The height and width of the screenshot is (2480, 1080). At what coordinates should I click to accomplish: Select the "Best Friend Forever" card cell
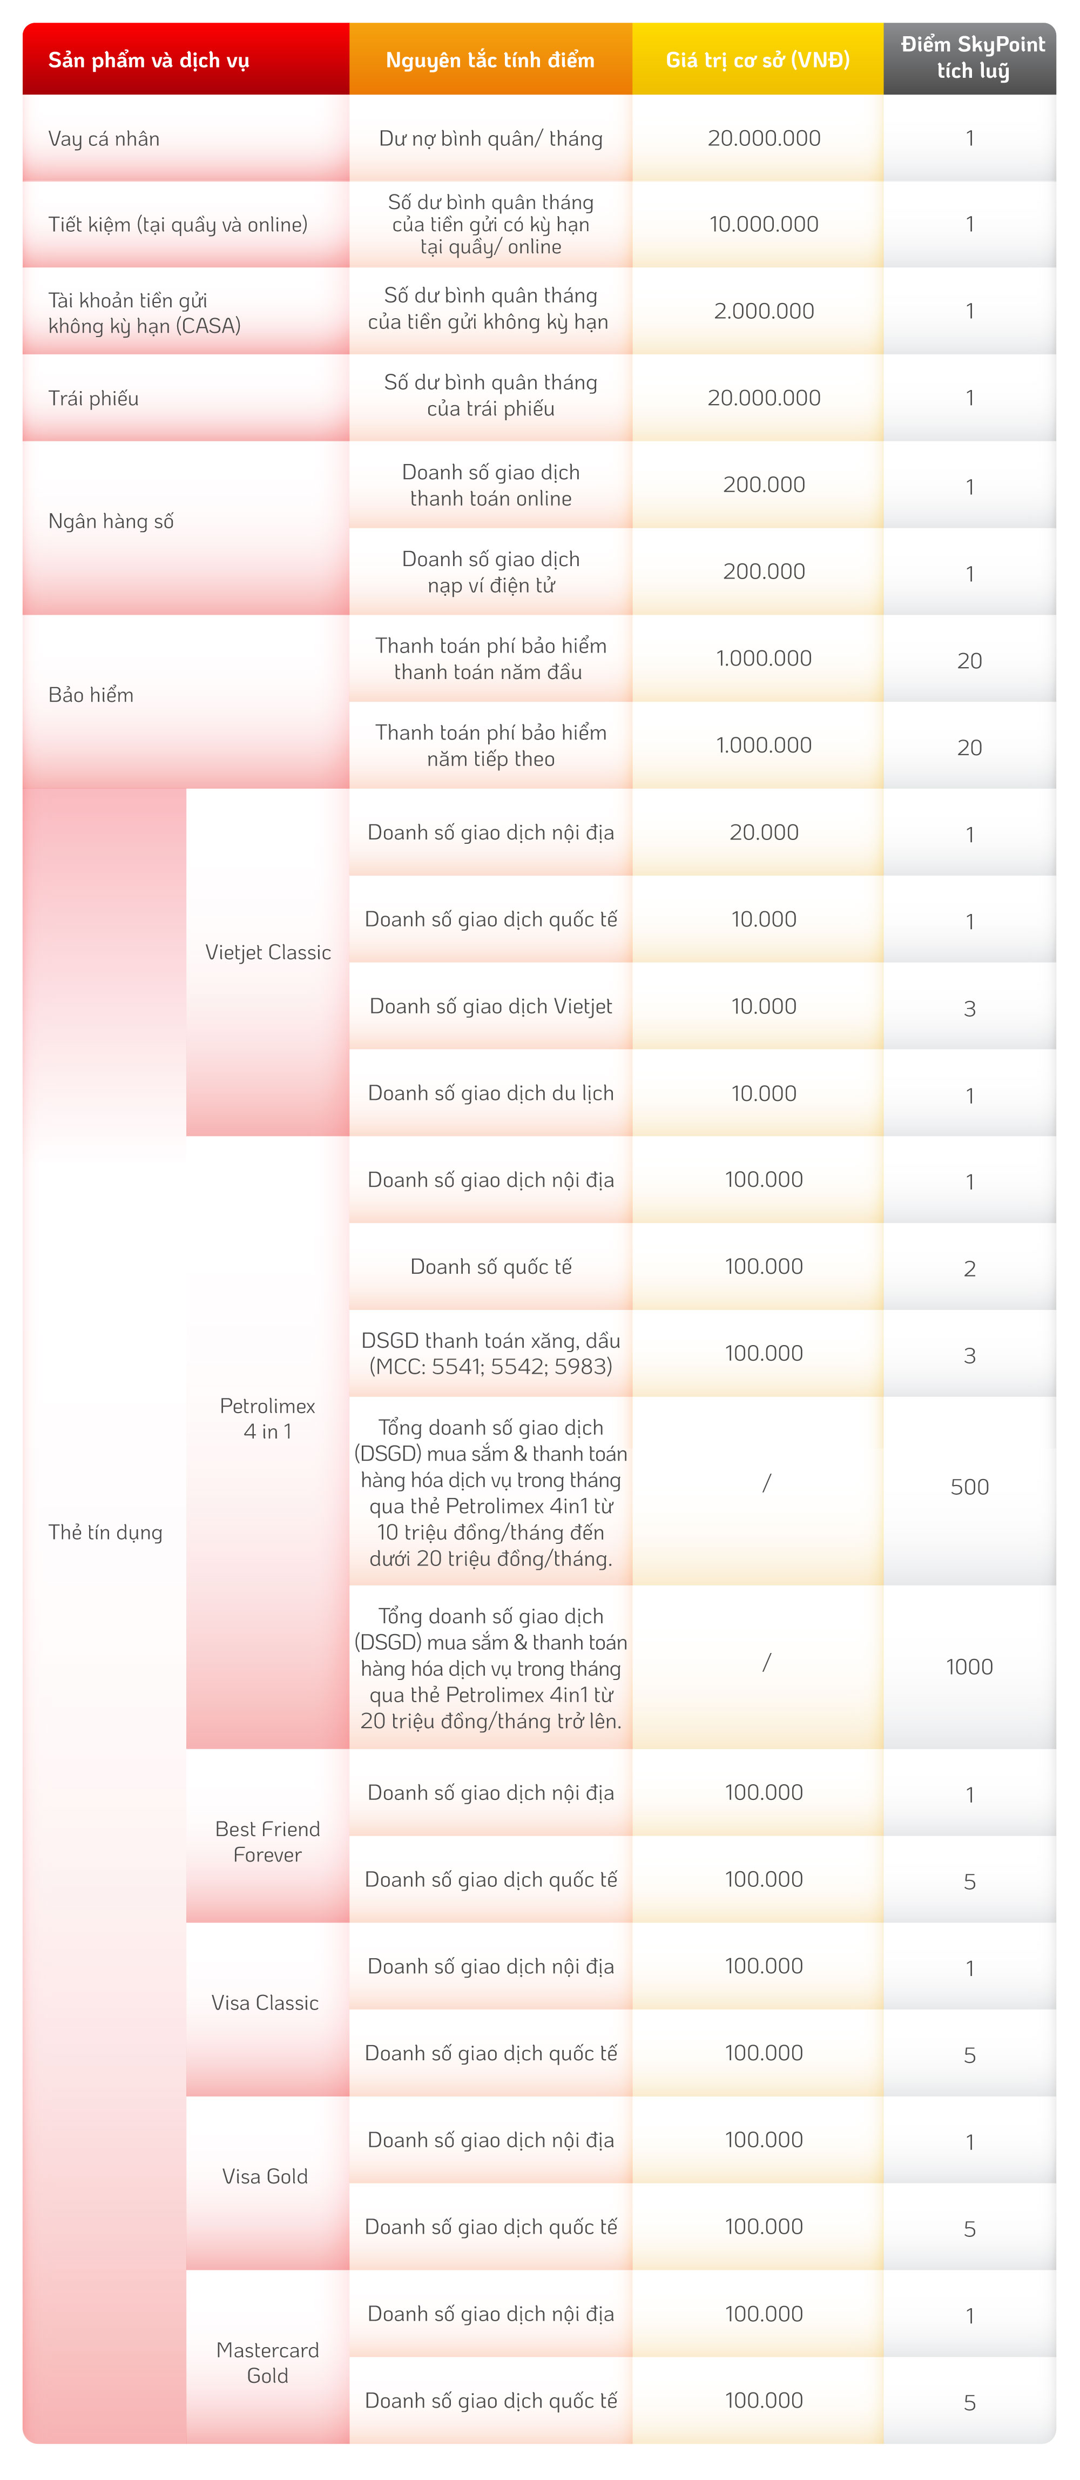click(x=268, y=1841)
